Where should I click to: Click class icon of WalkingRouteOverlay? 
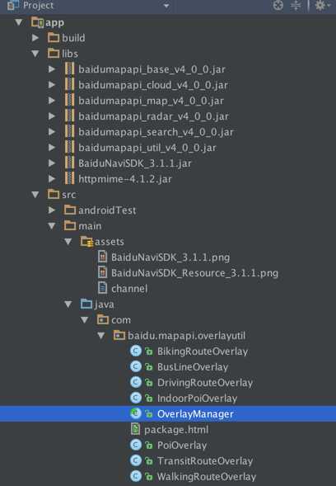click(x=136, y=476)
